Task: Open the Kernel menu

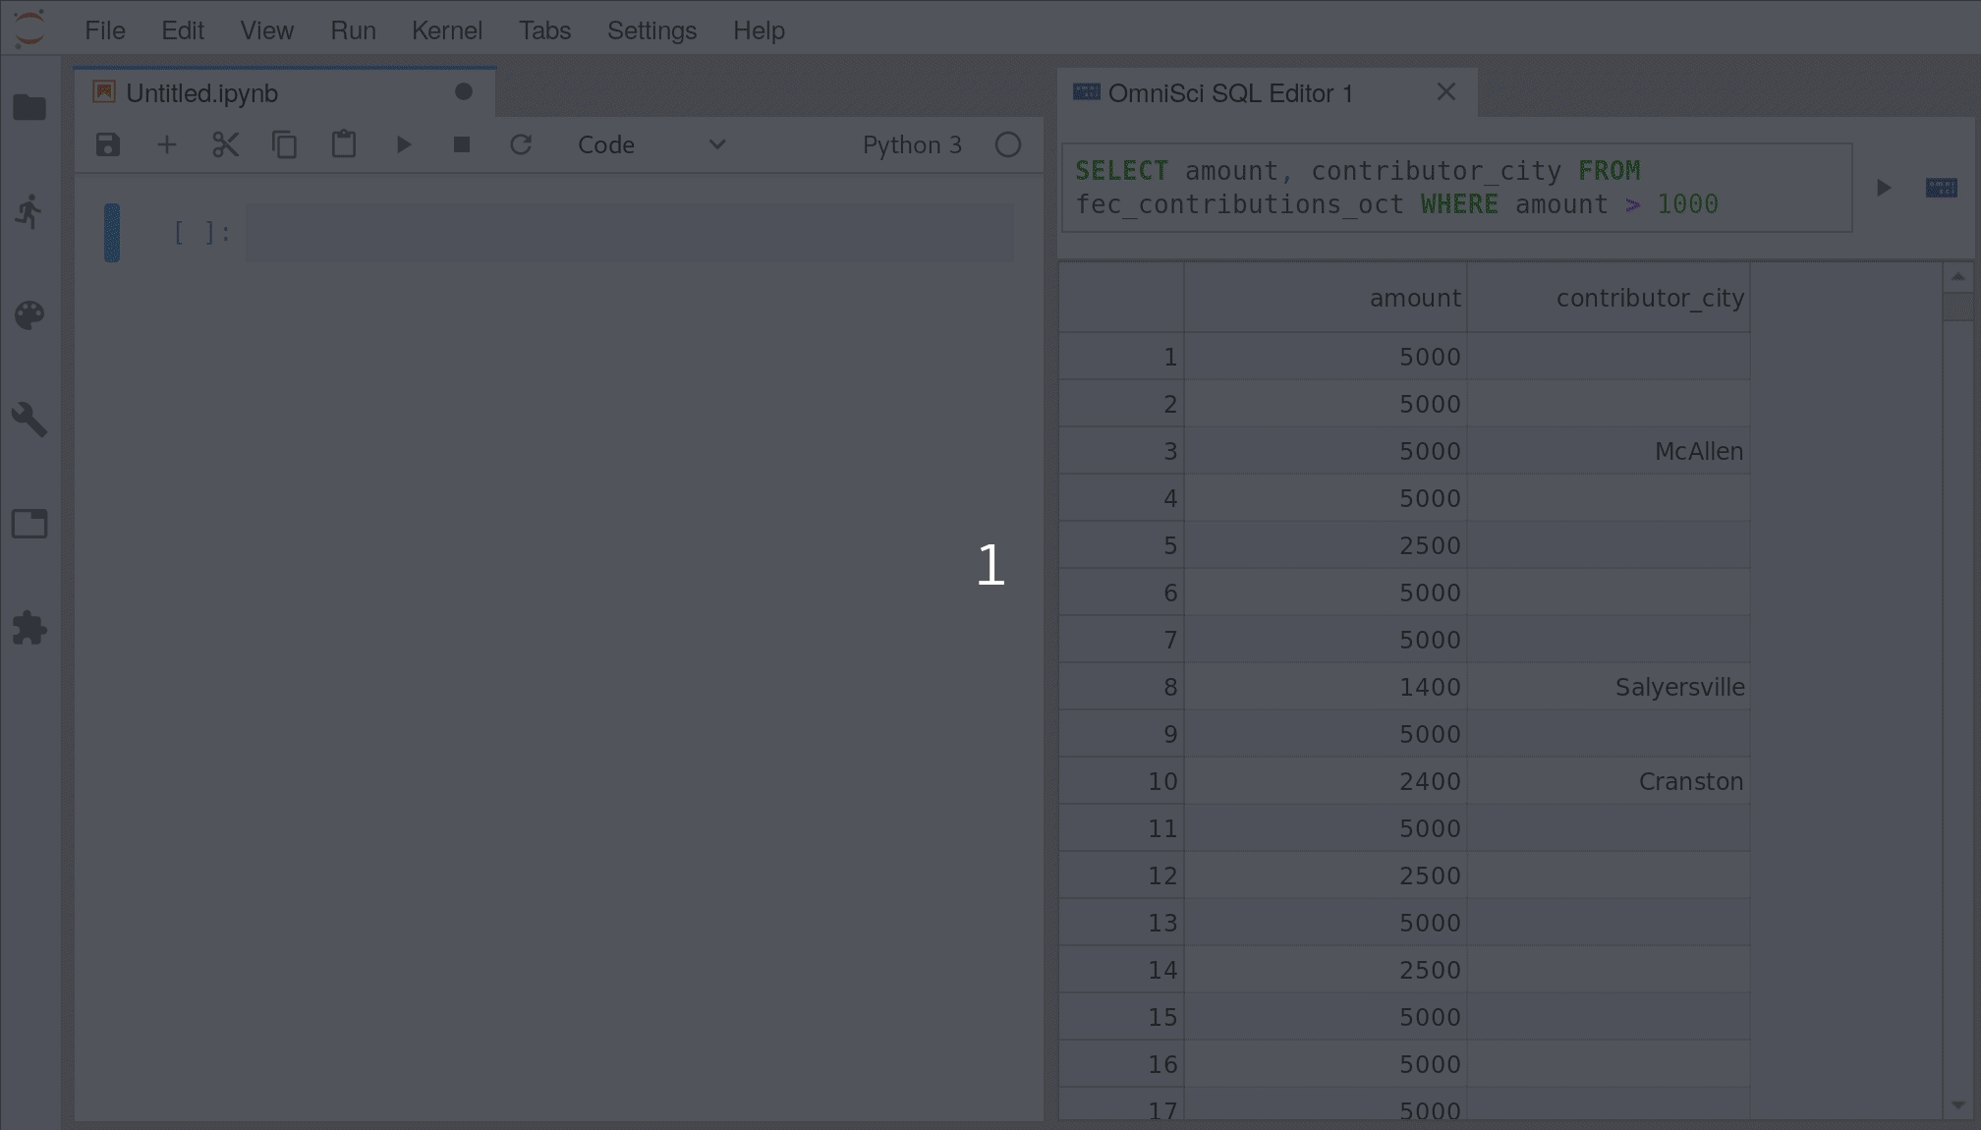Action: pos(446,30)
